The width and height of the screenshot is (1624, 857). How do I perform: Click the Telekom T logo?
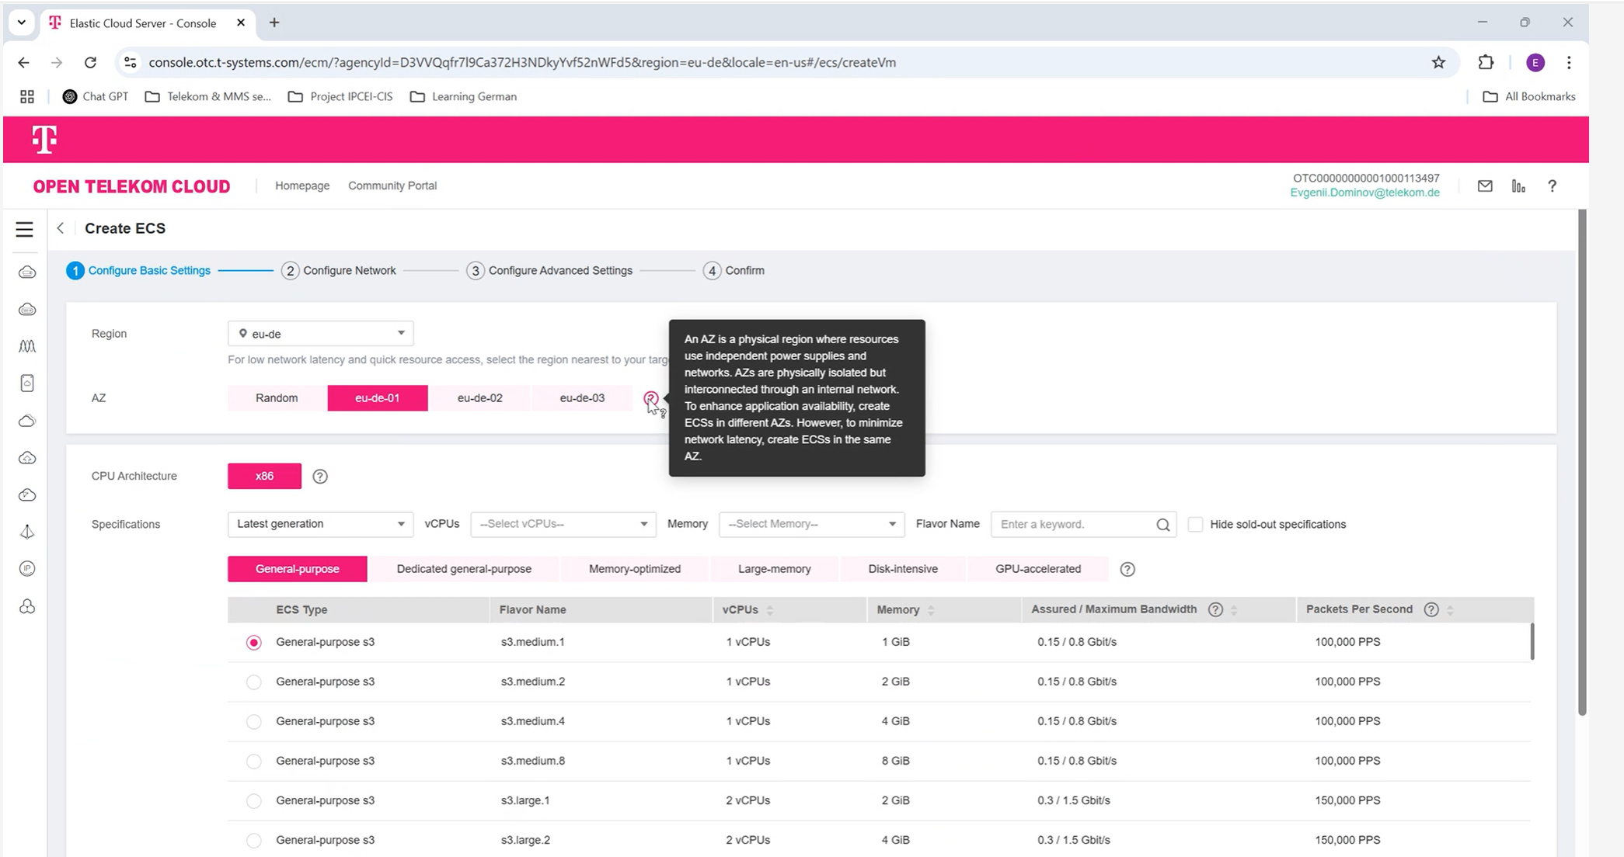(44, 140)
